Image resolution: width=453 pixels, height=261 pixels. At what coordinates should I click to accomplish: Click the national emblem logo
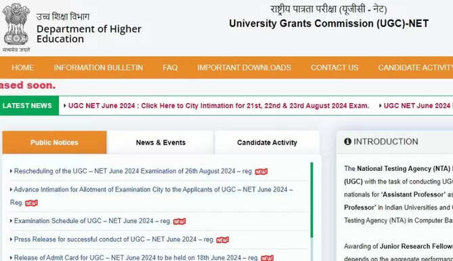[x=16, y=27]
